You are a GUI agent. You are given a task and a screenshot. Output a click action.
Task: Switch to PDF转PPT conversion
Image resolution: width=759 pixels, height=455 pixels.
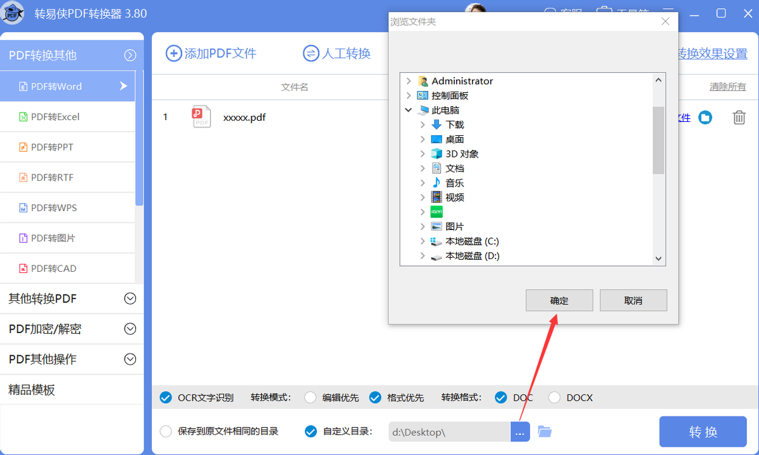68,147
